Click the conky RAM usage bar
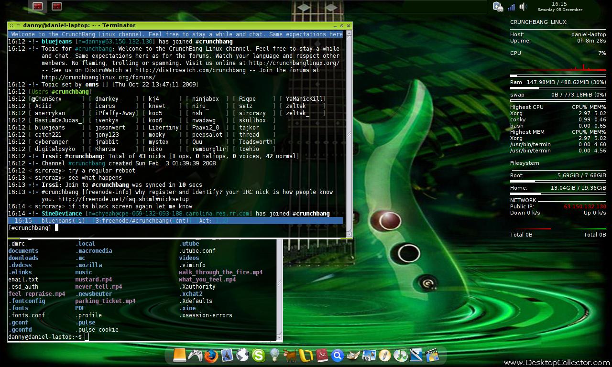 [558, 88]
